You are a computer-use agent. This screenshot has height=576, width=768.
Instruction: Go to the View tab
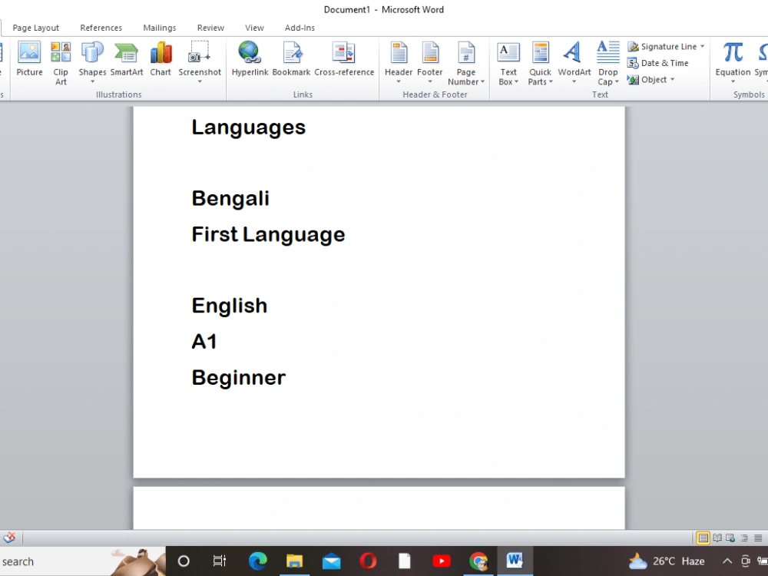pyautogui.click(x=254, y=28)
